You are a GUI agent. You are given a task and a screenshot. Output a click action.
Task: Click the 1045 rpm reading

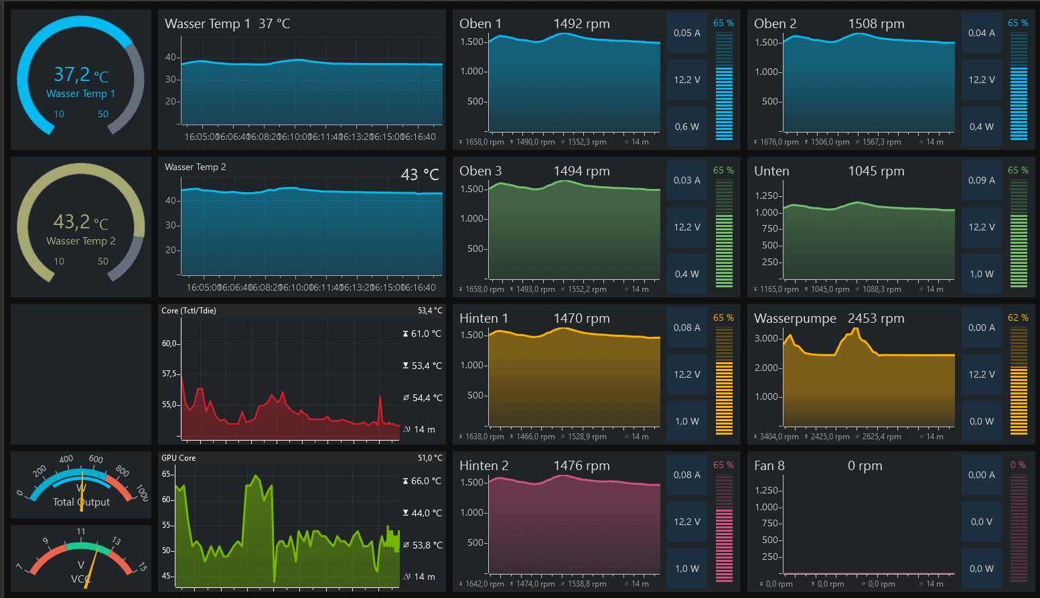pyautogui.click(x=876, y=171)
